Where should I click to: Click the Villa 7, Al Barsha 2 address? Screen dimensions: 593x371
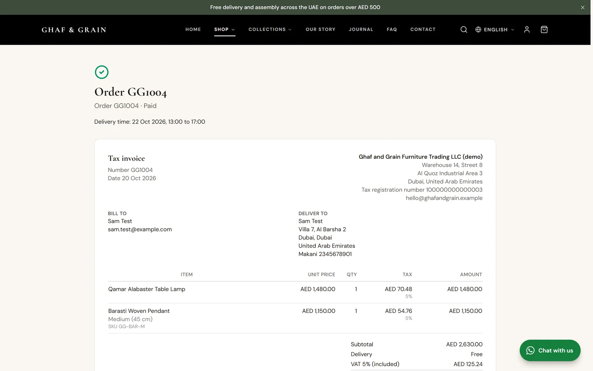322,229
